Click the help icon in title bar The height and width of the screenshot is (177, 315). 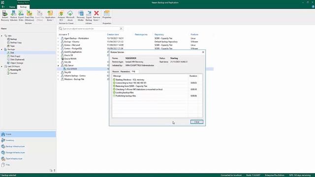pyautogui.click(x=313, y=6)
